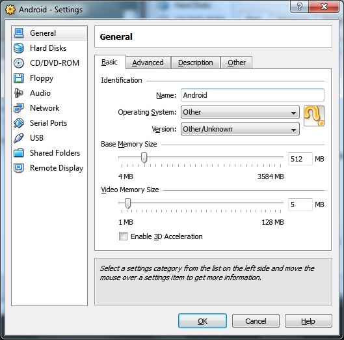Click the Shared Folders folder icon
Image resolution: width=344 pixels, height=340 pixels.
coord(19,153)
